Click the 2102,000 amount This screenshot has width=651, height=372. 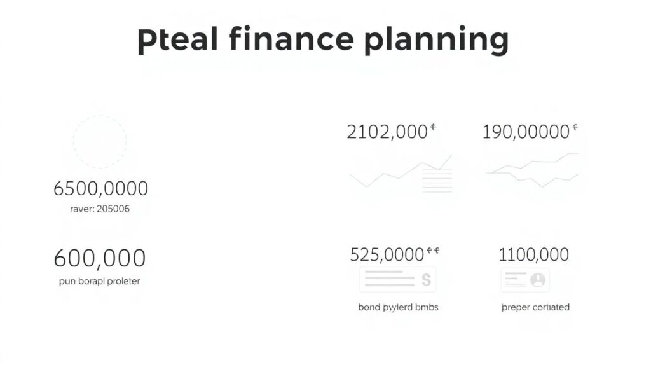[x=387, y=132]
